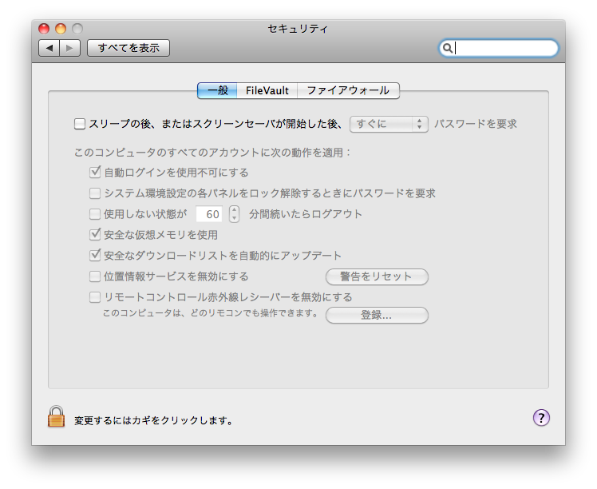Enable システム環境設定 panel lock password checkbox
597x489 pixels.
[95, 193]
